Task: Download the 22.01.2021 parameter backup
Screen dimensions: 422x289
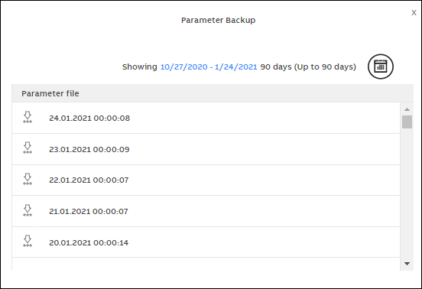Action: [x=28, y=180]
